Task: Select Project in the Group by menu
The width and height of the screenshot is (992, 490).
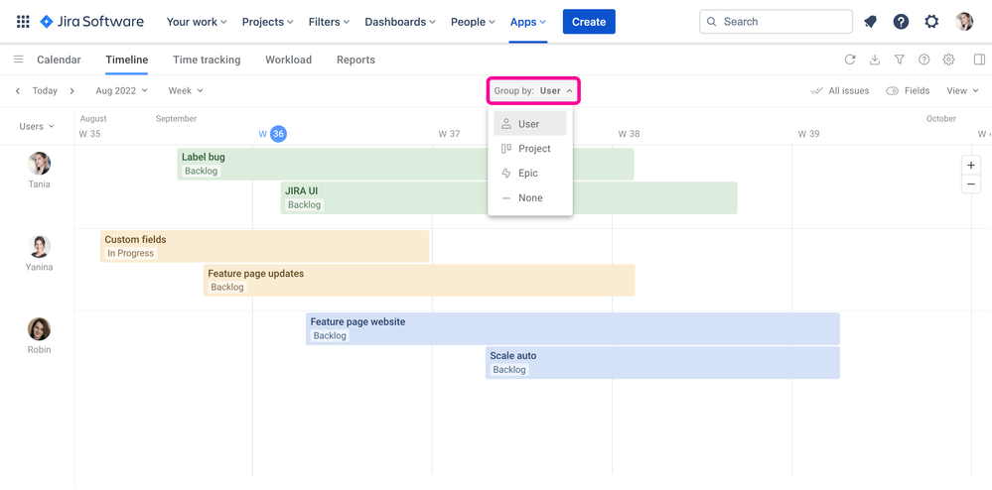Action: click(x=530, y=149)
